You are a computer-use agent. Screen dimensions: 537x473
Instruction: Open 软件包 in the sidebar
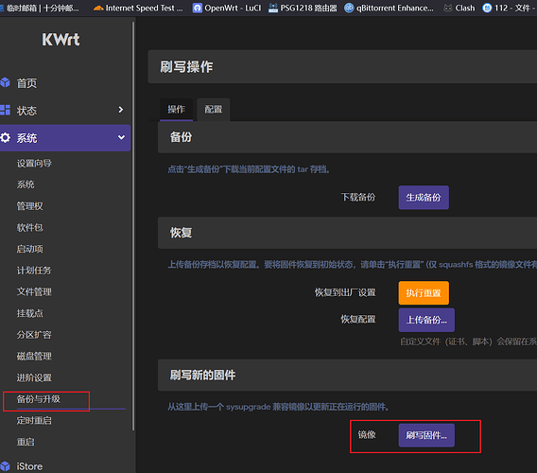pyautogui.click(x=30, y=228)
